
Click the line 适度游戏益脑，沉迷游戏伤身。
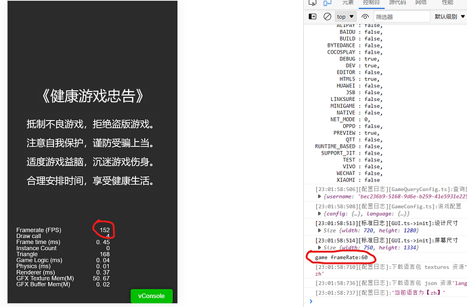pyautogui.click(x=90, y=162)
